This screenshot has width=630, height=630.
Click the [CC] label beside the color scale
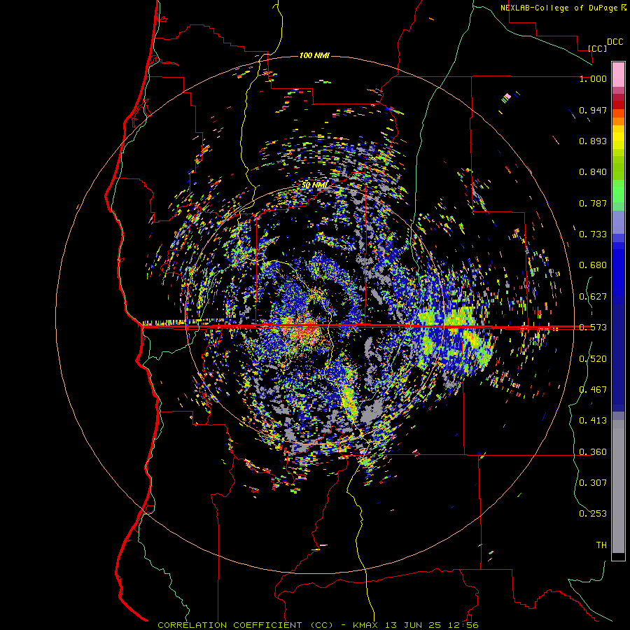coord(597,48)
